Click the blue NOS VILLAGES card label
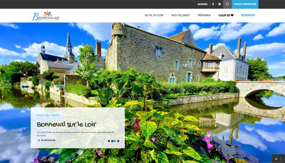Screen dimensions: 285x163 pyautogui.click(x=48, y=115)
